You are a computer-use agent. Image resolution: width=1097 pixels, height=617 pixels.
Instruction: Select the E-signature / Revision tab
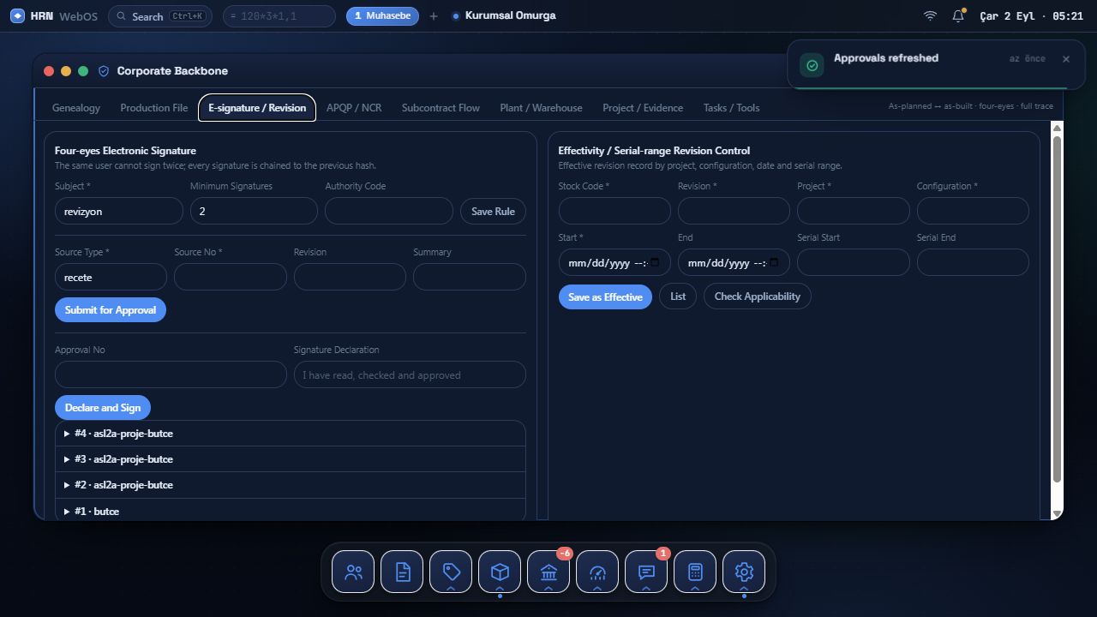pos(257,108)
